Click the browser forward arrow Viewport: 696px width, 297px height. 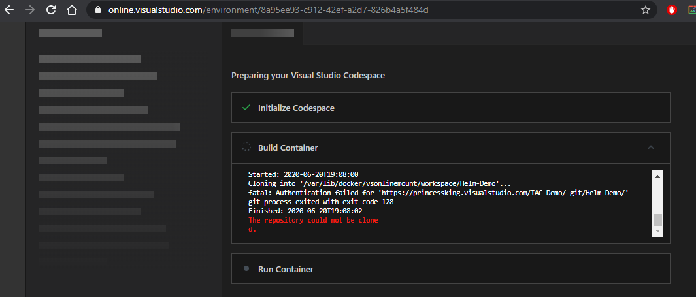pyautogui.click(x=30, y=10)
